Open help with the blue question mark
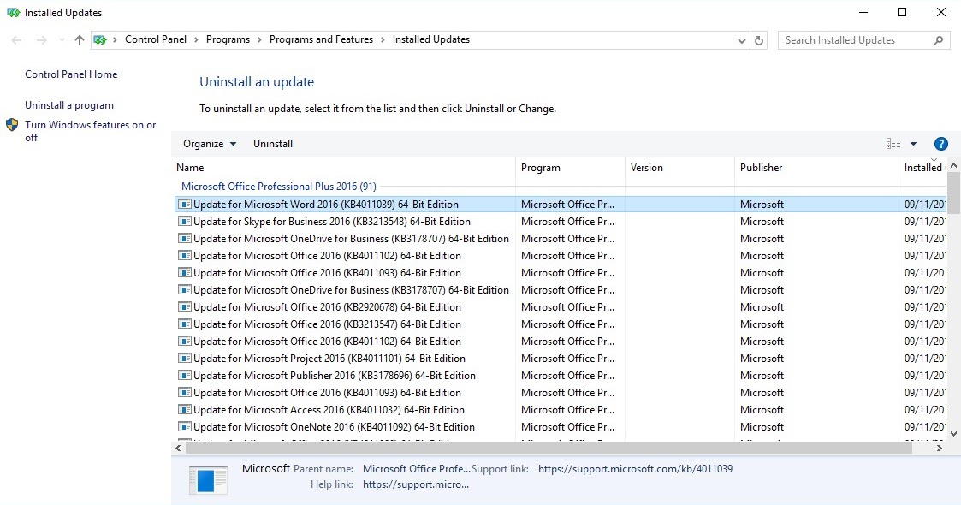 940,144
